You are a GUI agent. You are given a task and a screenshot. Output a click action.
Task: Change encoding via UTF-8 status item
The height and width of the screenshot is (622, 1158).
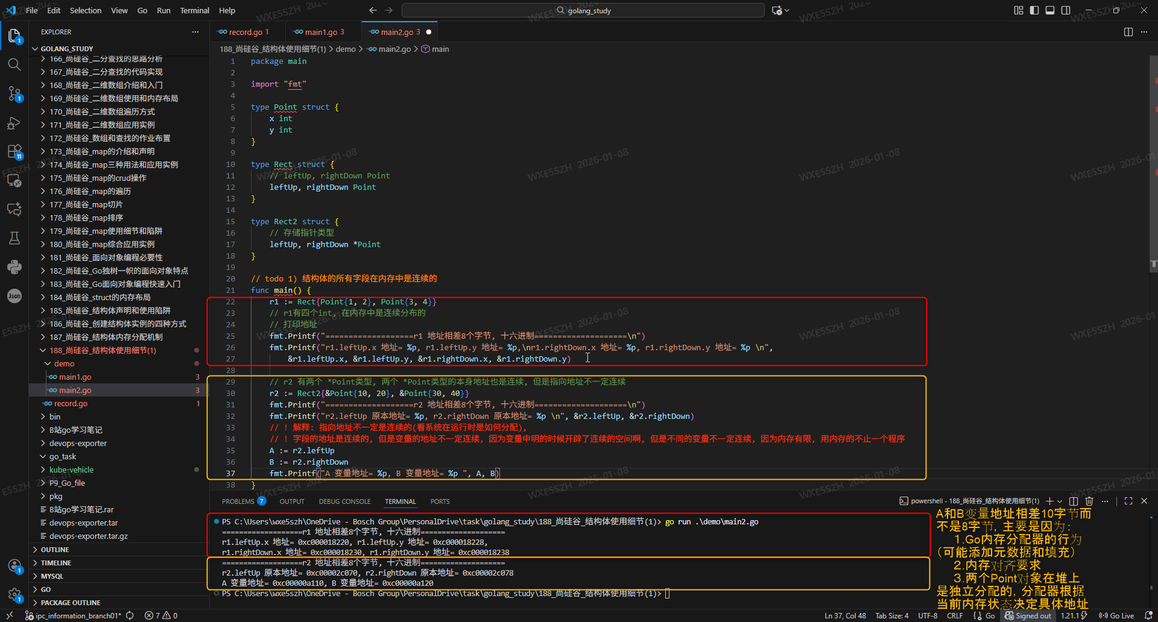(928, 615)
